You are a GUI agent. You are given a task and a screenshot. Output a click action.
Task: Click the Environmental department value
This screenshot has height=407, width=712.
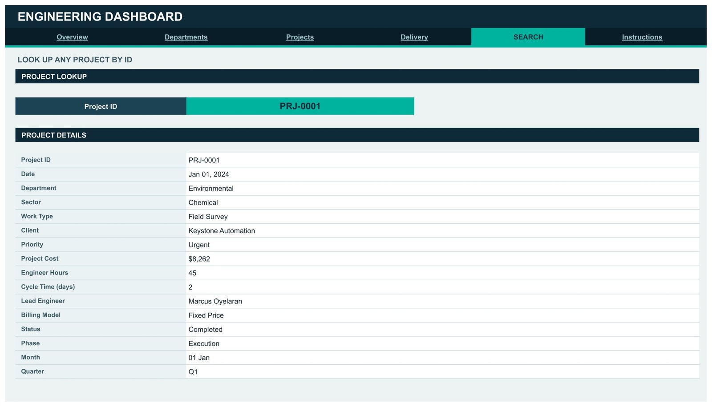pos(211,189)
